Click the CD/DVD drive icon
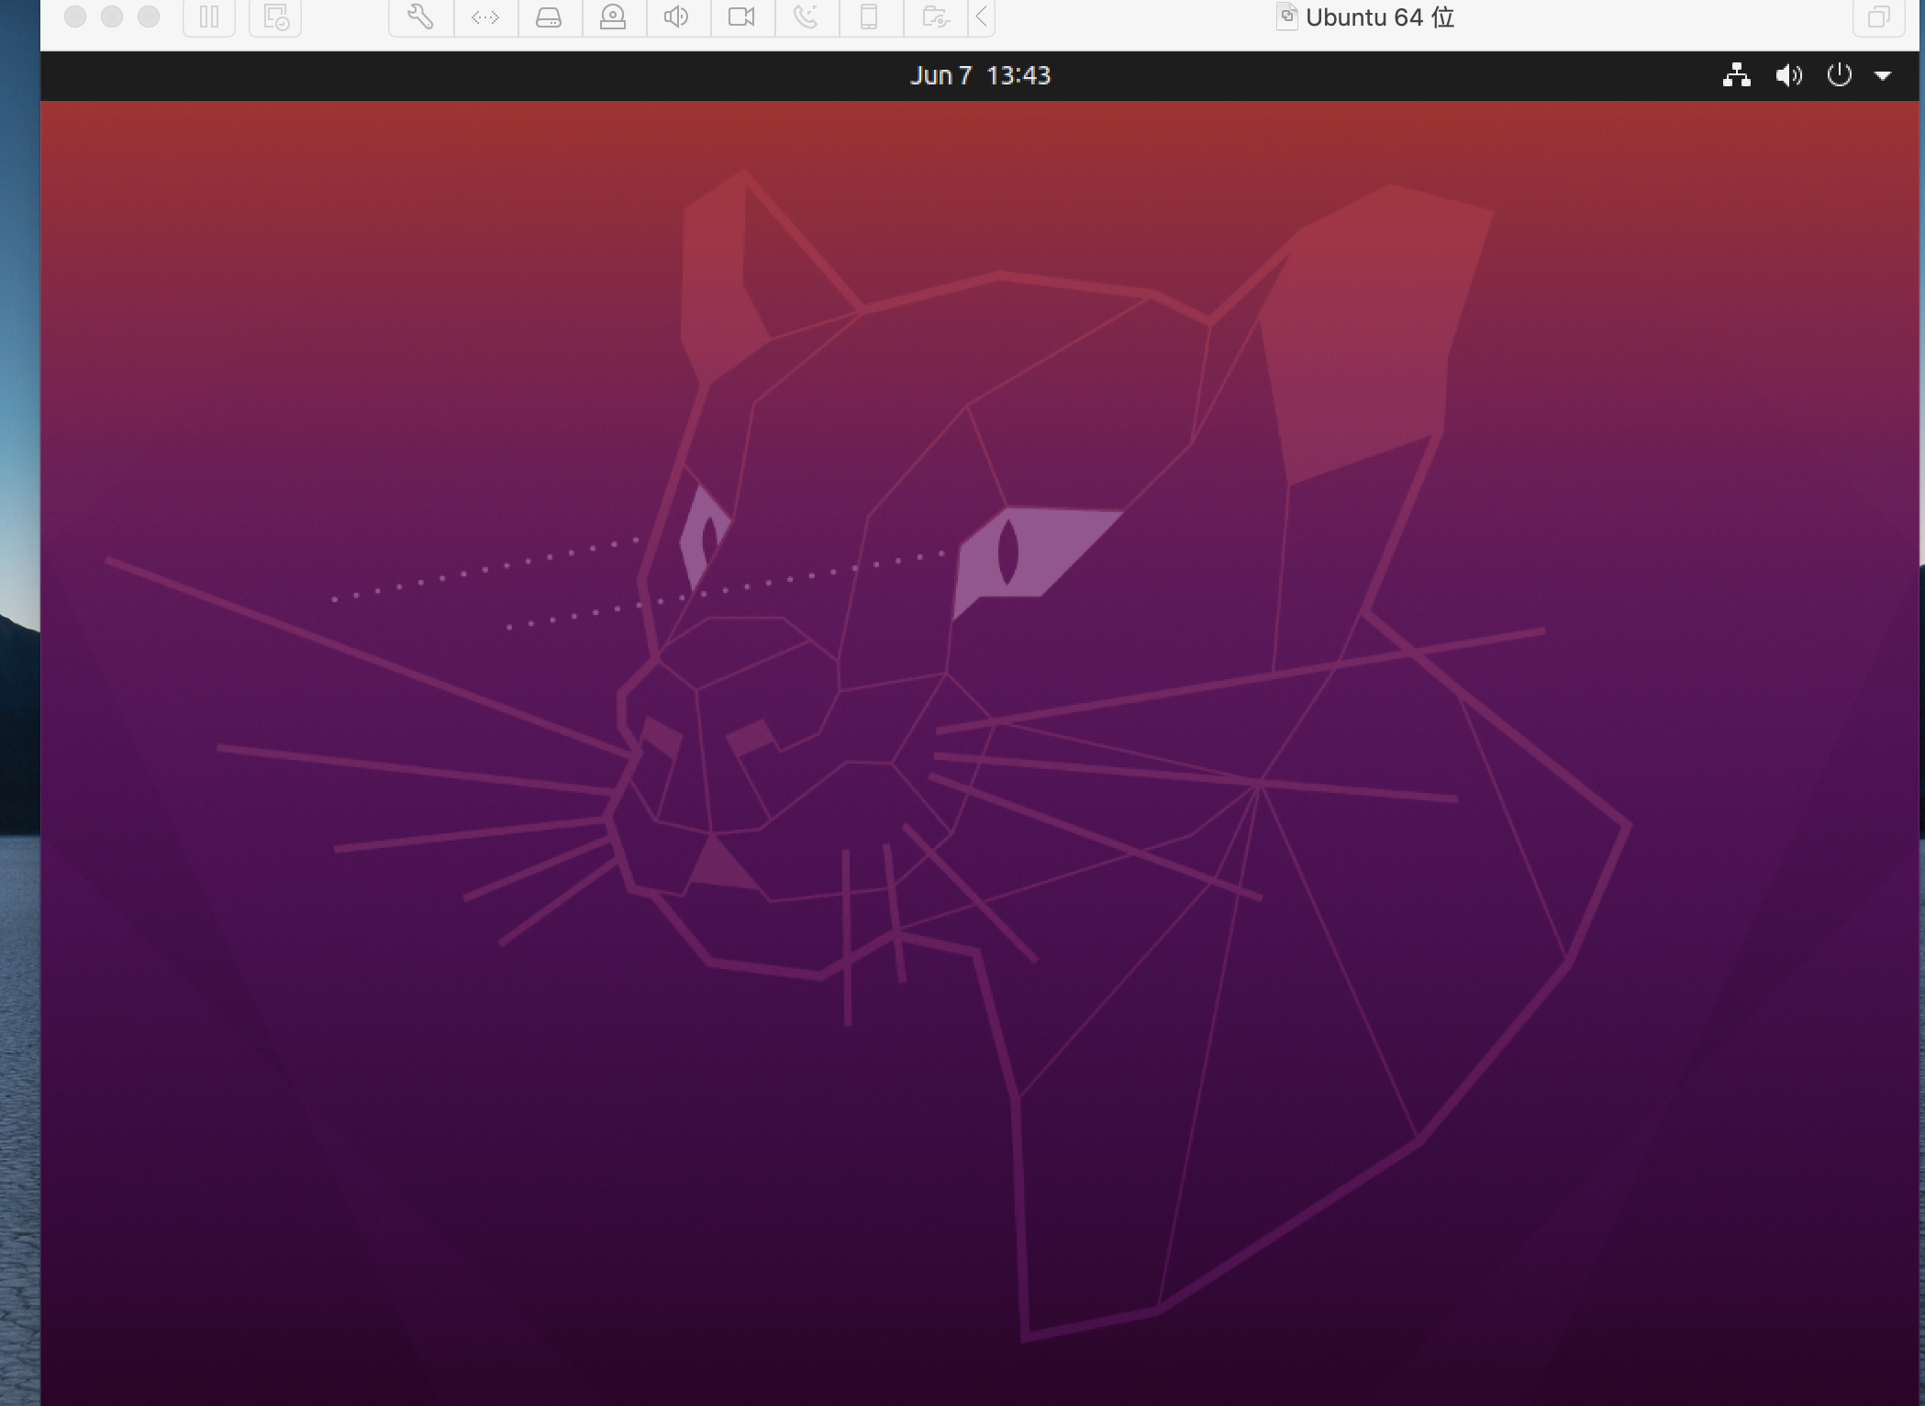The height and width of the screenshot is (1406, 1925). coord(613,17)
